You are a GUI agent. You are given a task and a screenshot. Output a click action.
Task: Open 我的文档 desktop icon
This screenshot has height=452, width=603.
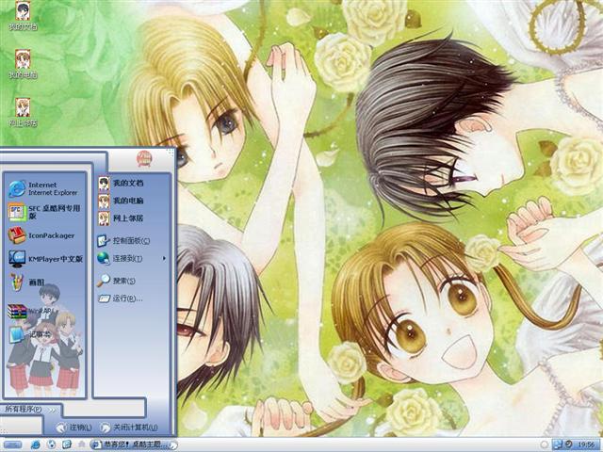tap(23, 17)
